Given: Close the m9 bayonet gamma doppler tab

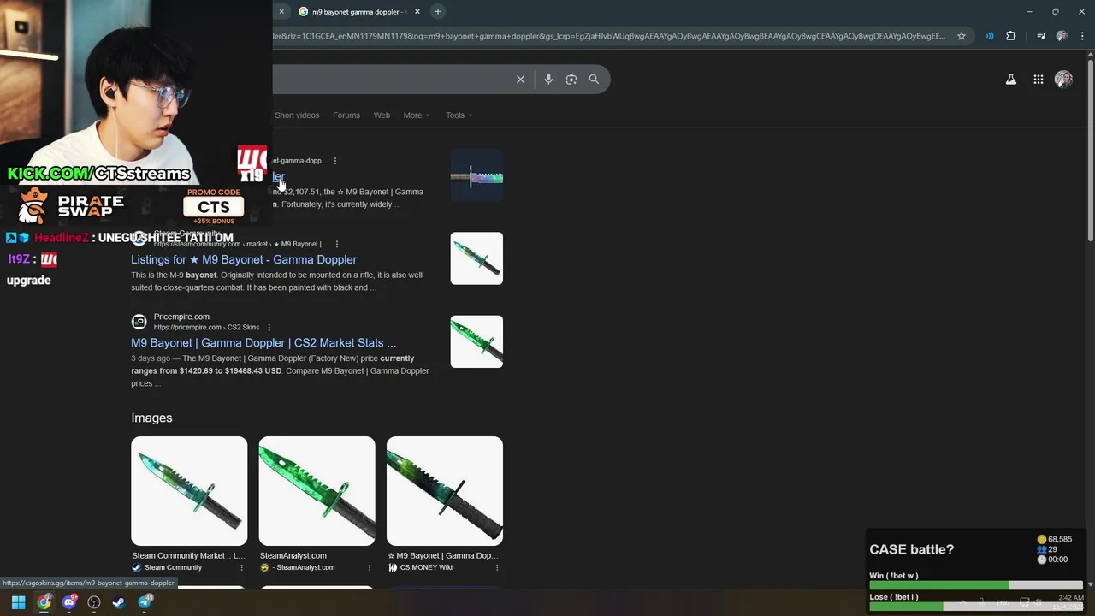Looking at the screenshot, I should pyautogui.click(x=417, y=11).
